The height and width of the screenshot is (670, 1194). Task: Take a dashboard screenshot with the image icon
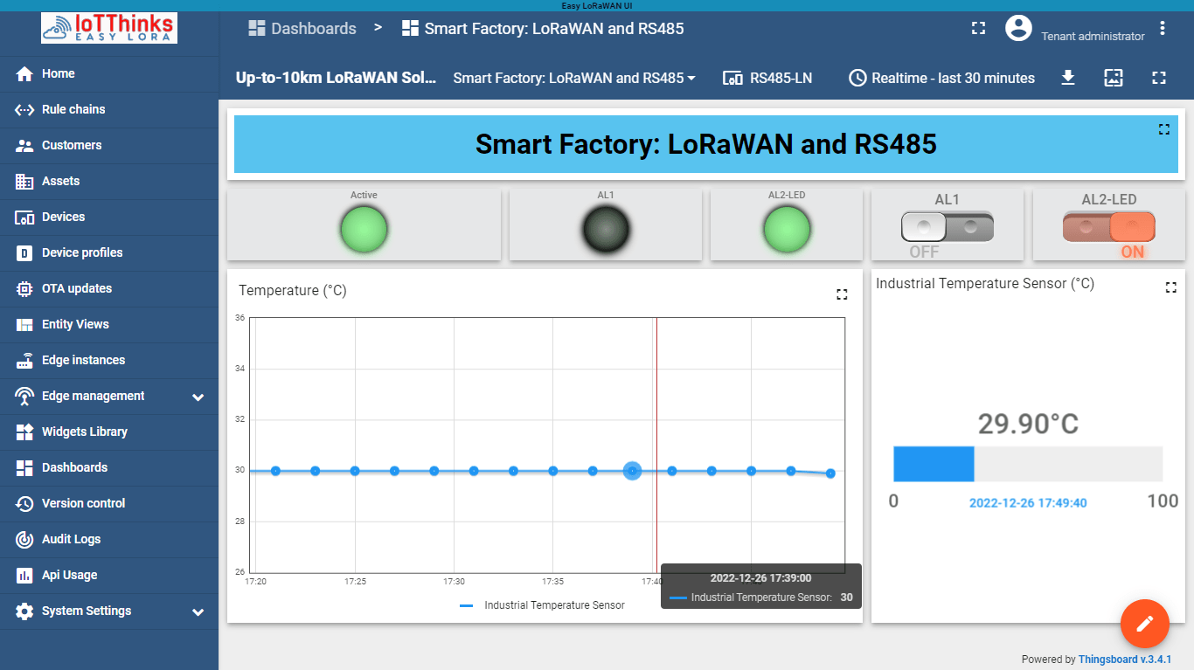(1113, 78)
